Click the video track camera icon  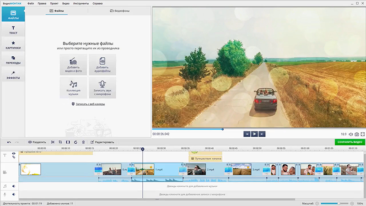pos(5,173)
